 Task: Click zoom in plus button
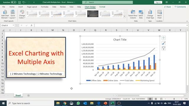tap(182, 99)
